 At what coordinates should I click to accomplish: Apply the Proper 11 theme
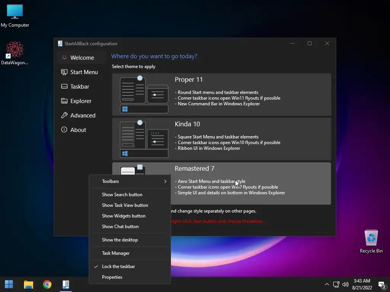(221, 95)
